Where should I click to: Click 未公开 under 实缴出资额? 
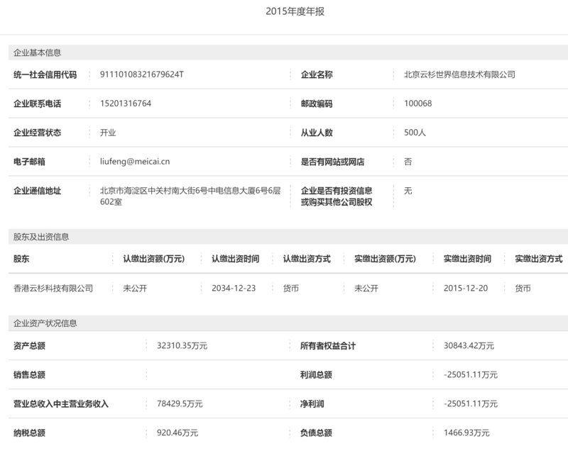point(366,288)
